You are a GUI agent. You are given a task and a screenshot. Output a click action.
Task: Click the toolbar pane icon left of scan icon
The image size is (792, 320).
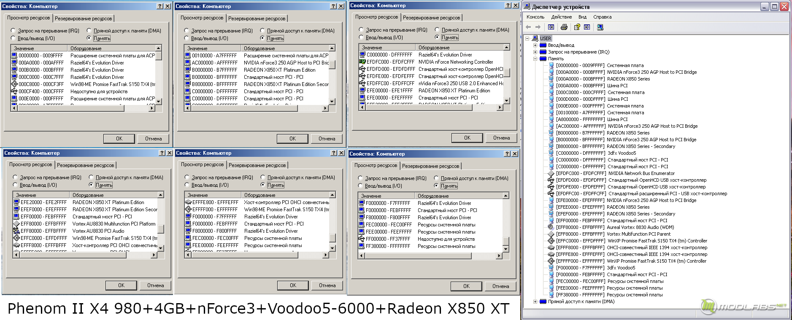[x=587, y=27]
